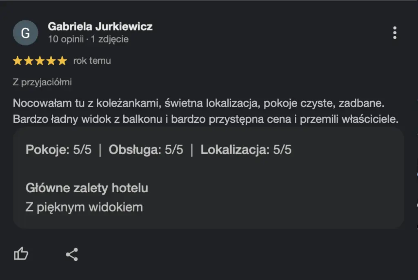Viewport: 418px width, 280px height.
Task: Click the "Obsługa: 5/5" rating
Action: point(146,150)
